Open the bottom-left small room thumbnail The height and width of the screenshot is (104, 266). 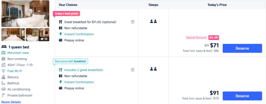tap(13, 35)
